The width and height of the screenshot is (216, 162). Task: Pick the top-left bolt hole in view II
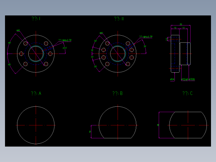coord(107,44)
